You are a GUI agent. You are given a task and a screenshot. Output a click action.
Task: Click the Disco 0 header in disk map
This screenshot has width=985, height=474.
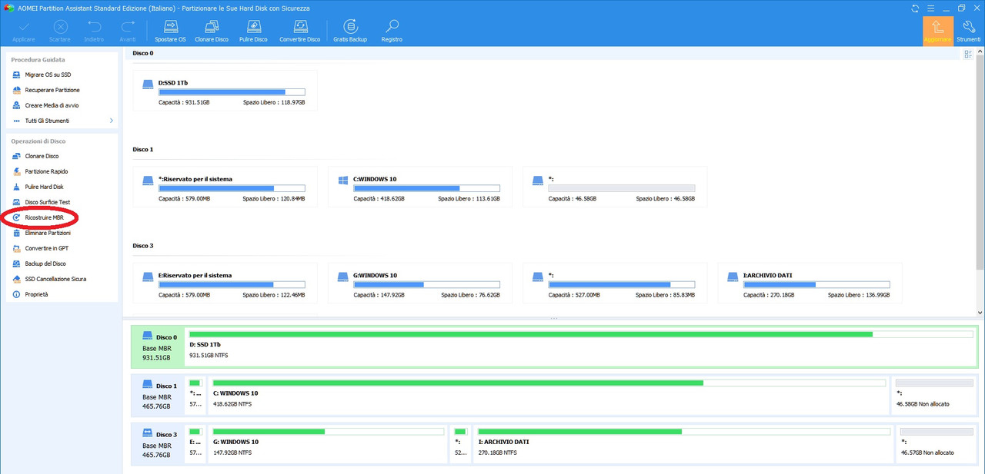click(157, 346)
